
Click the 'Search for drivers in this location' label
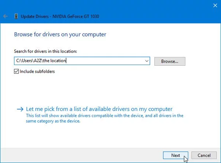tap(45, 51)
